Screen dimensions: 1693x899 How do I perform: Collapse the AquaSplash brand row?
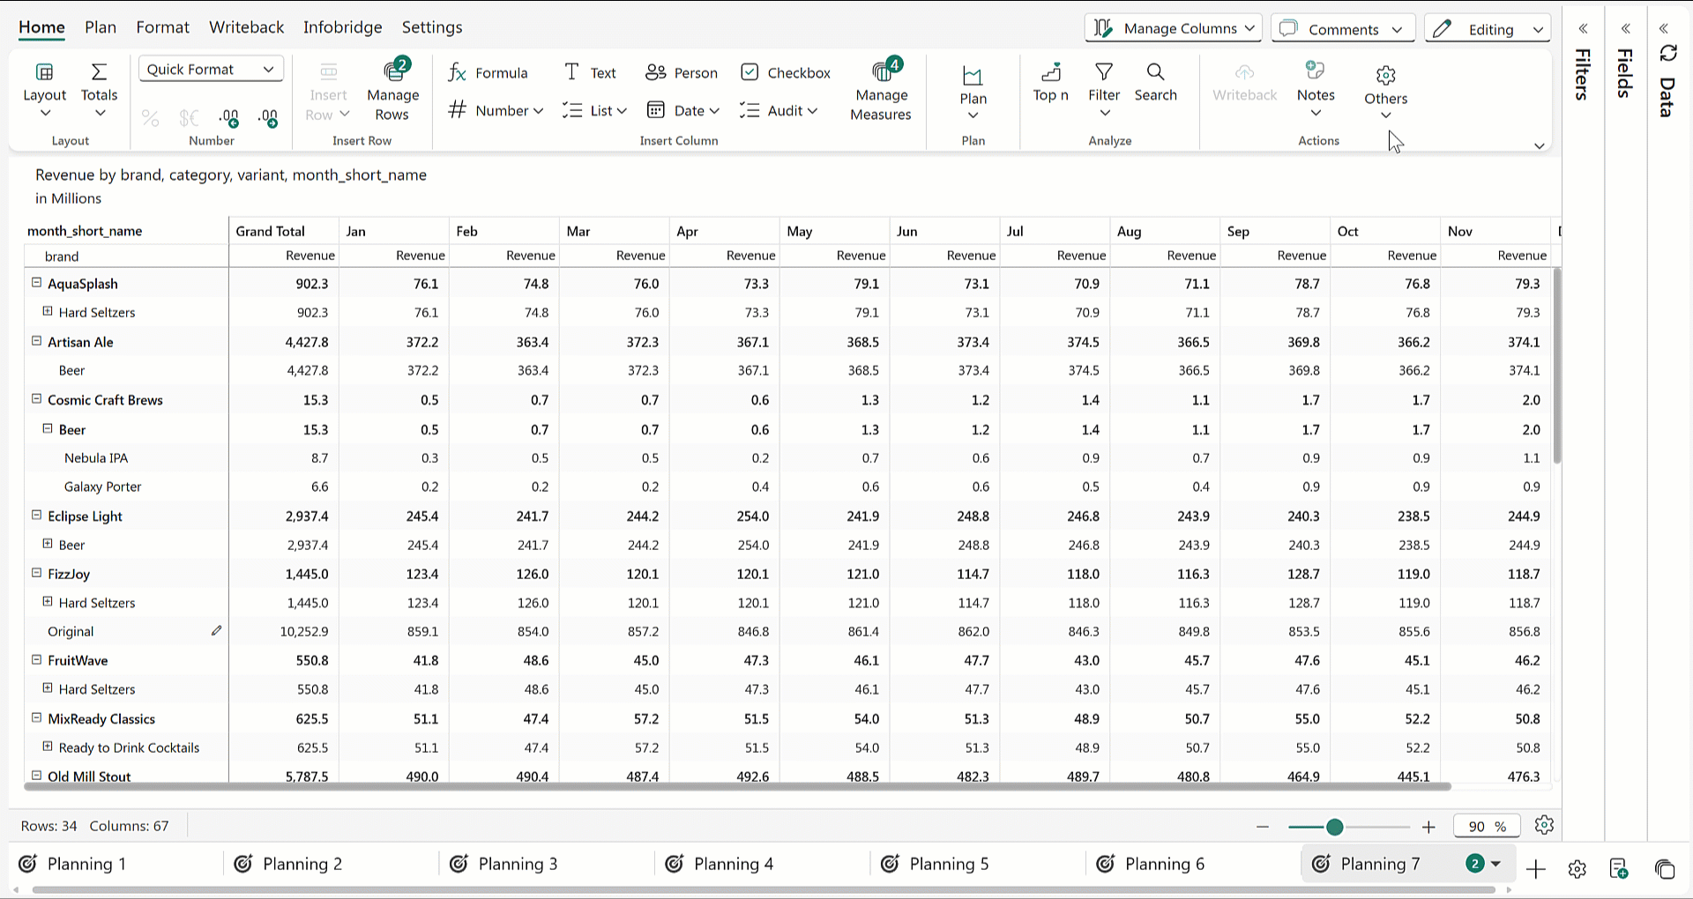coord(37,283)
